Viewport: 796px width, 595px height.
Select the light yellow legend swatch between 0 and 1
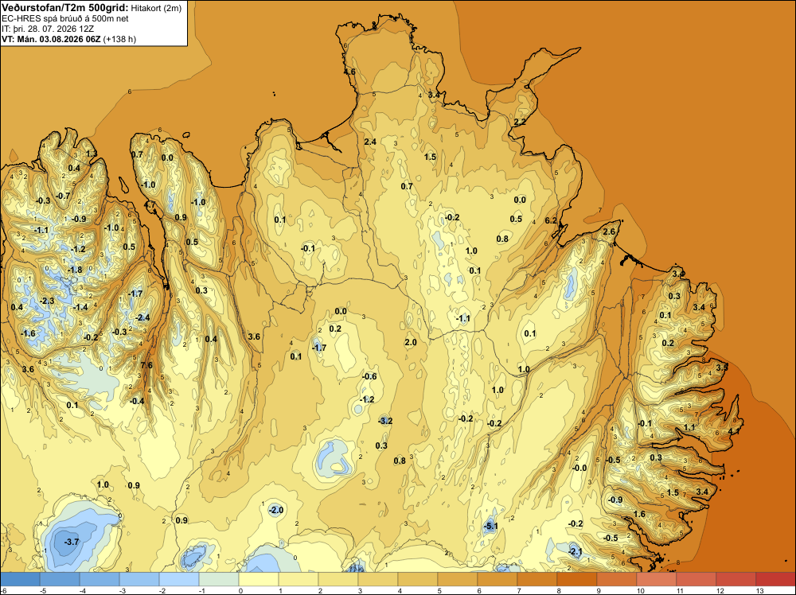259,579
